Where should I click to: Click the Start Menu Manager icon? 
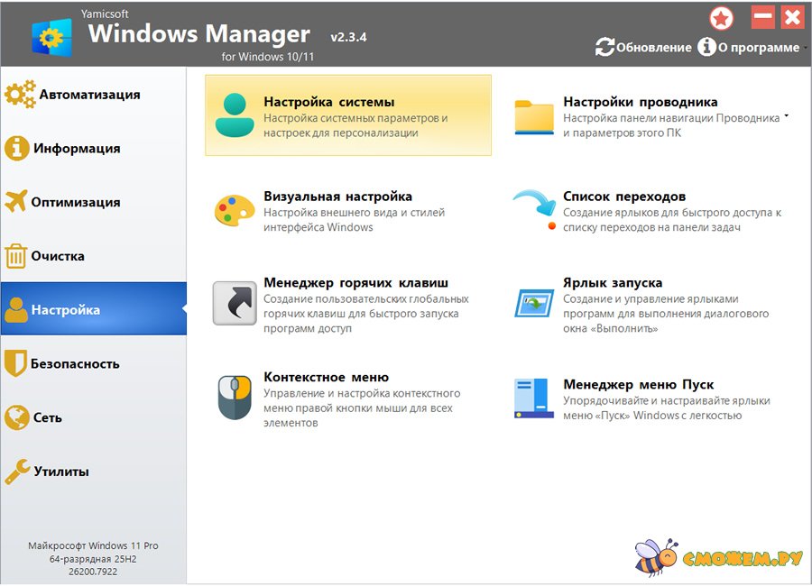[x=534, y=398]
